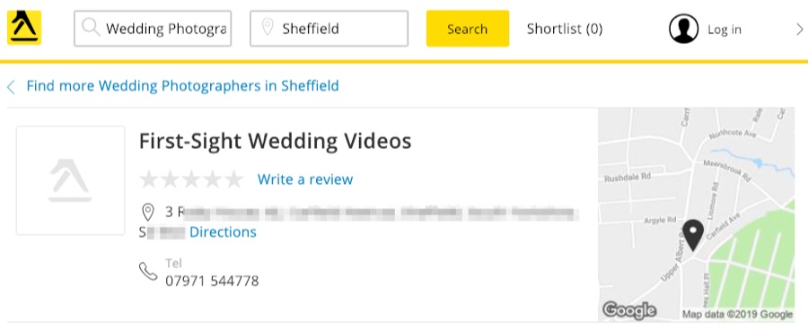Click the back chevron before Find more
This screenshot has width=808, height=331.
(x=11, y=86)
